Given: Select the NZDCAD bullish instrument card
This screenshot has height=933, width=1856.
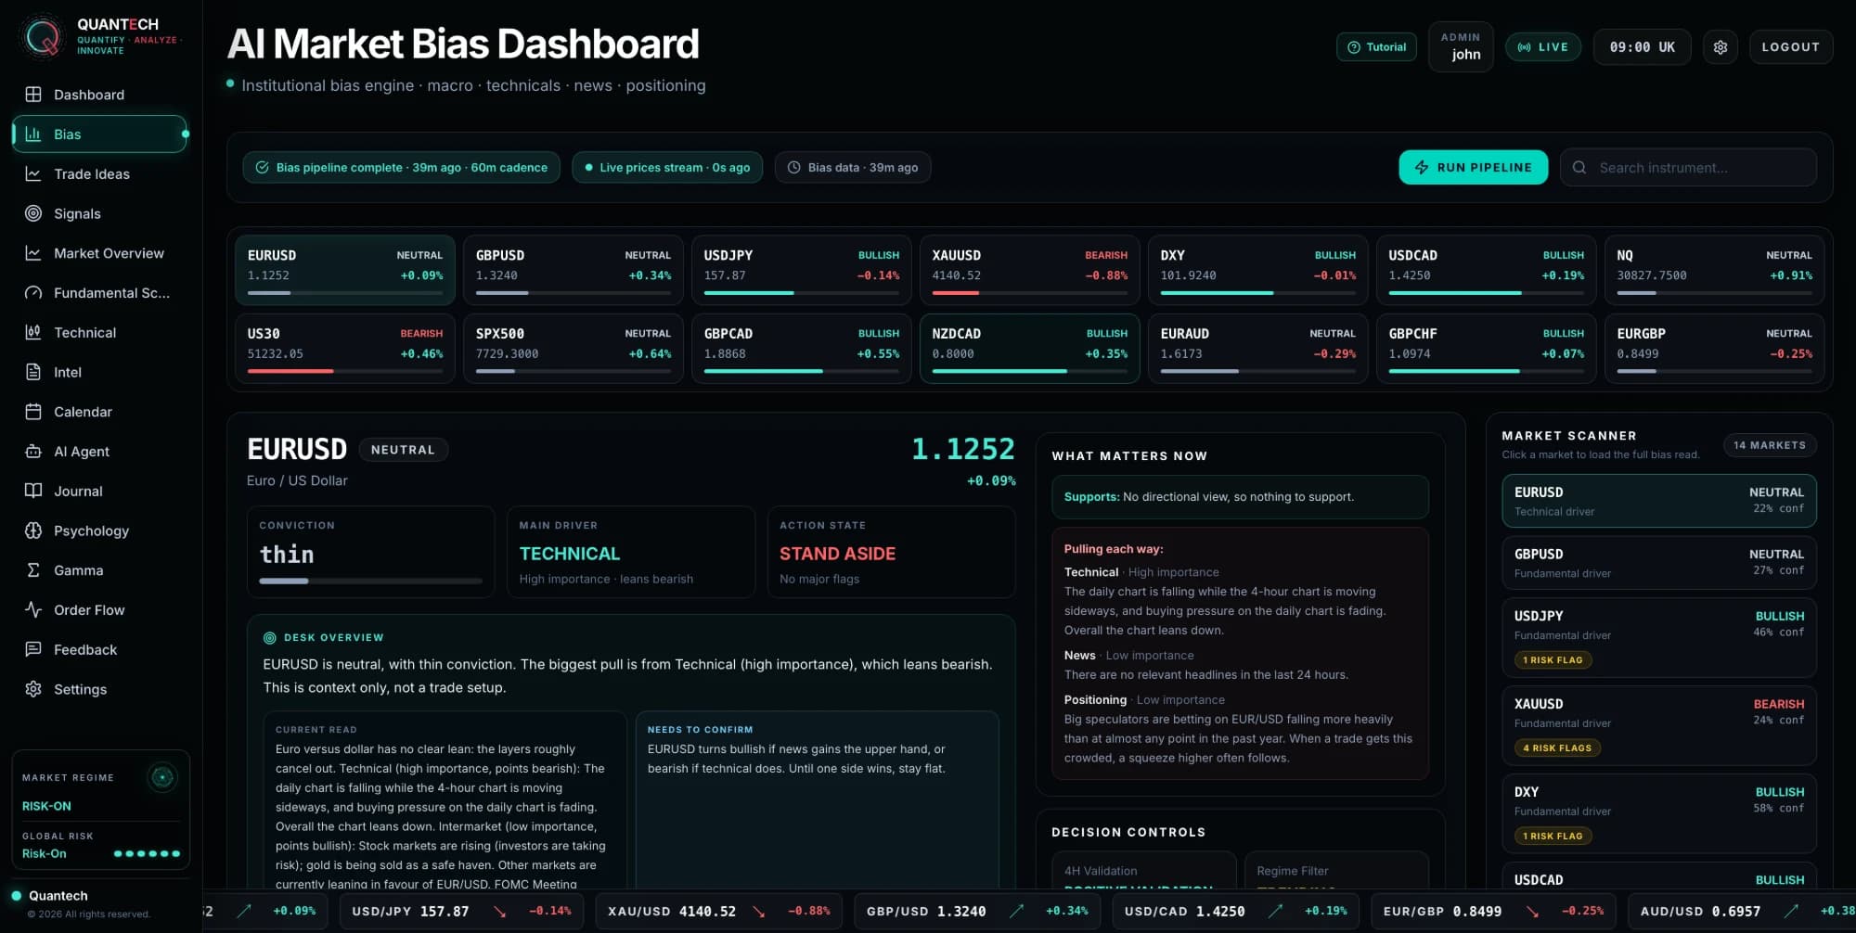Looking at the screenshot, I should (x=1029, y=348).
